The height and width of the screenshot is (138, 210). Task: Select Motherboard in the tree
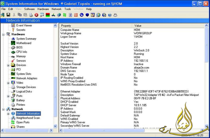[24, 43]
